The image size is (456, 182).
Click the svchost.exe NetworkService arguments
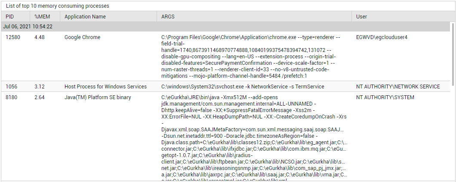coord(243,87)
